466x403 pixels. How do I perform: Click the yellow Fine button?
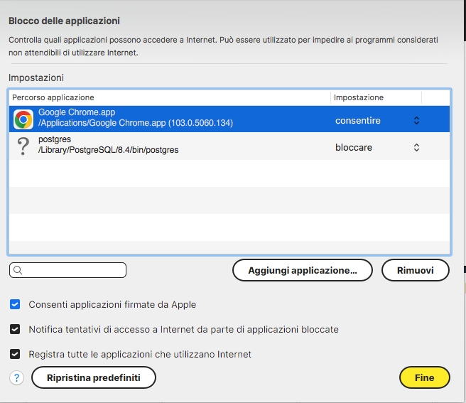coord(424,377)
